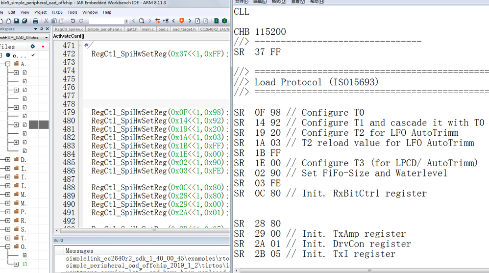Switch to the oad.c tab

coord(163,29)
